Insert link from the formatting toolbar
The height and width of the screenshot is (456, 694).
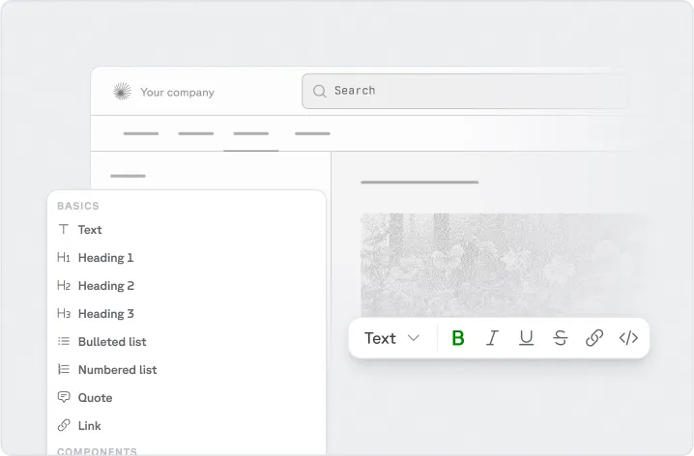point(594,338)
